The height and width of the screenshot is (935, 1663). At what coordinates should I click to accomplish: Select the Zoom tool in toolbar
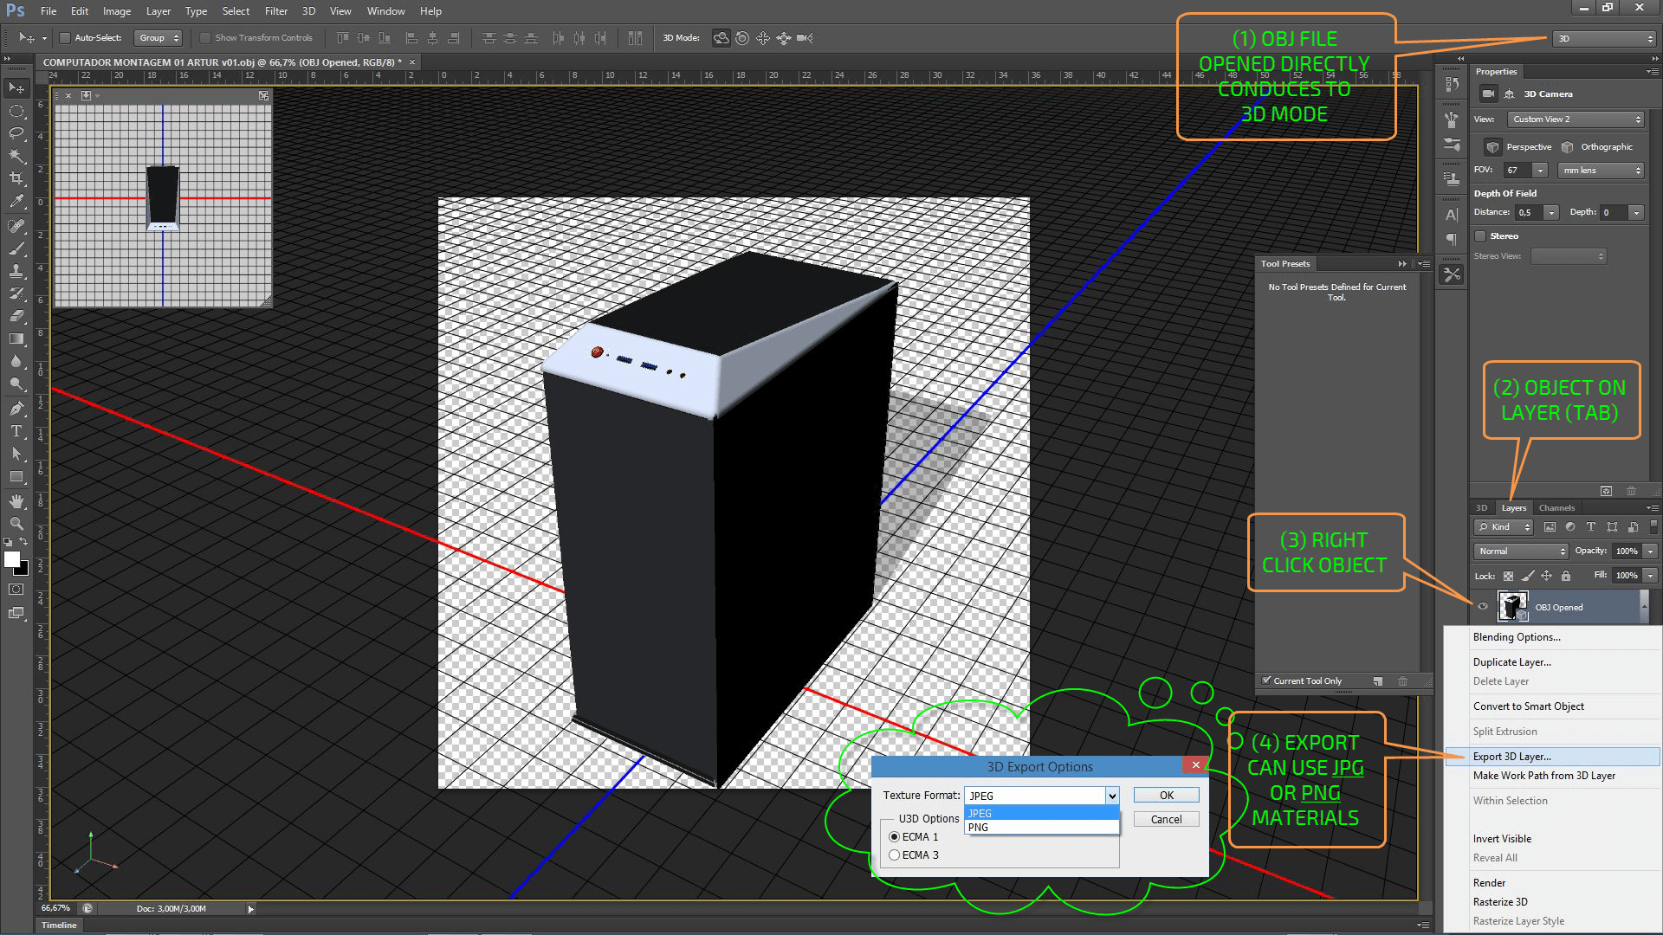tap(16, 524)
